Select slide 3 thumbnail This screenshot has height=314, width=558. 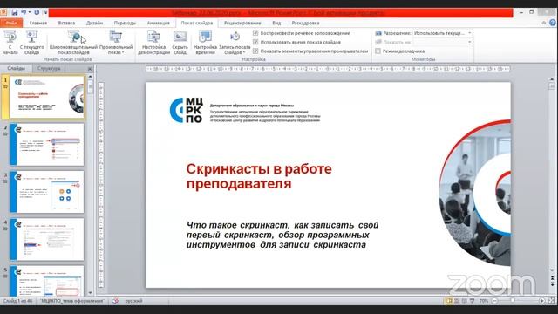(x=47, y=192)
